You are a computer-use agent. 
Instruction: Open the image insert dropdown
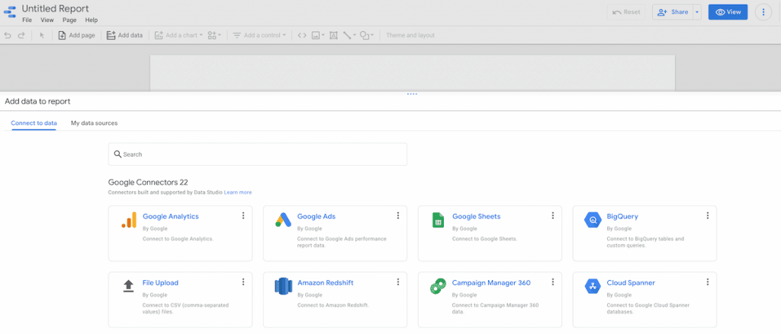318,35
